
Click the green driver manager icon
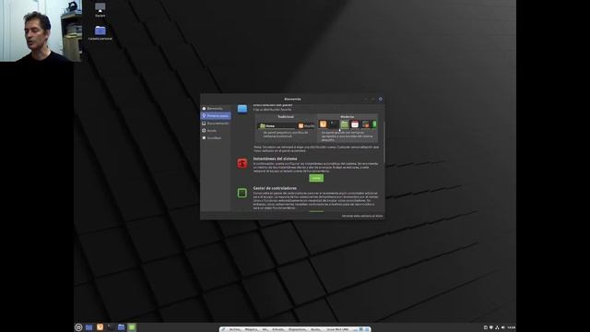click(242, 193)
